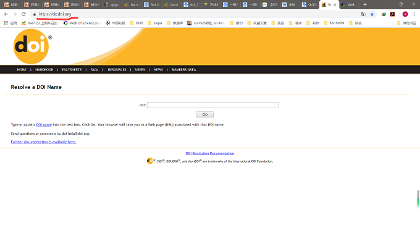Go back to previous page
This screenshot has height=225, width=420.
pos(6,14)
